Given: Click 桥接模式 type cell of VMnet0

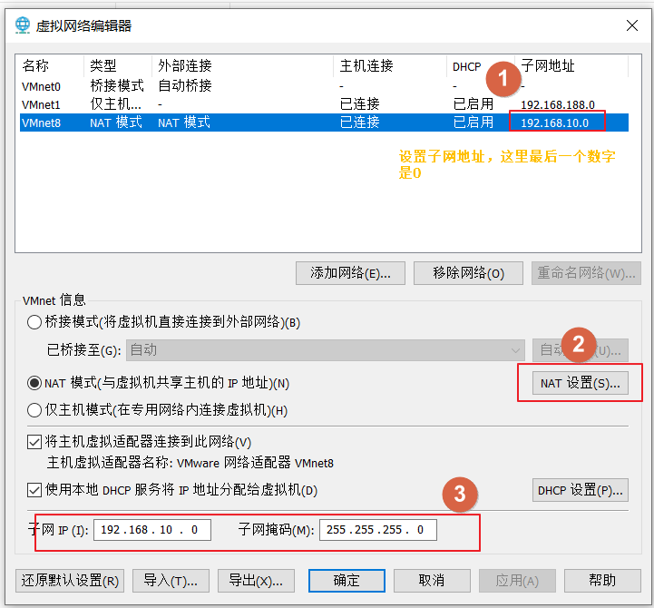Looking at the screenshot, I should (x=117, y=86).
